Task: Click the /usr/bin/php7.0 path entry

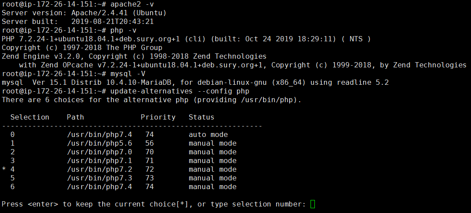Action: tap(99, 152)
